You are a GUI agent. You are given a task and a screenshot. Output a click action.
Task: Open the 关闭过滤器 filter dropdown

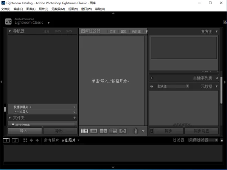pyautogui.click(x=203, y=140)
